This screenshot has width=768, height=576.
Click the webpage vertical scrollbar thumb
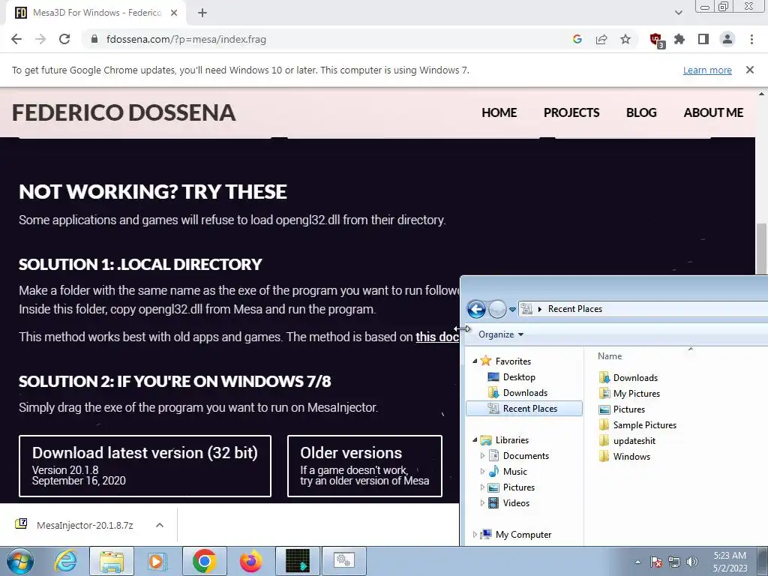tap(761, 249)
